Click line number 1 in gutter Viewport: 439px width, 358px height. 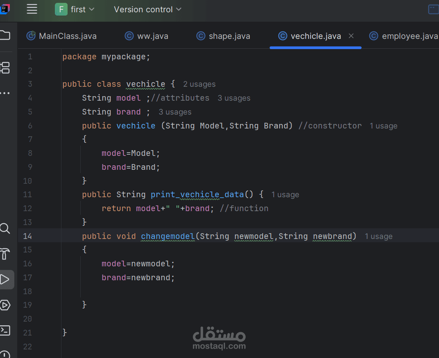coord(30,57)
